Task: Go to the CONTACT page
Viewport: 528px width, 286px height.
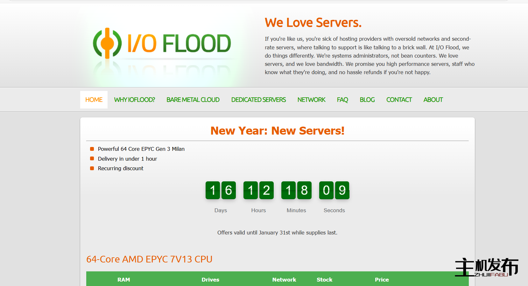Action: point(399,100)
